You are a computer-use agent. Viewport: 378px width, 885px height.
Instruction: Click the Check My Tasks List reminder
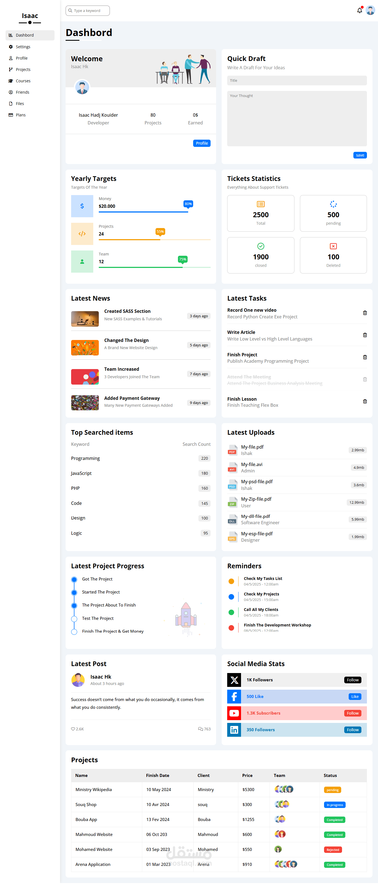pos(263,579)
